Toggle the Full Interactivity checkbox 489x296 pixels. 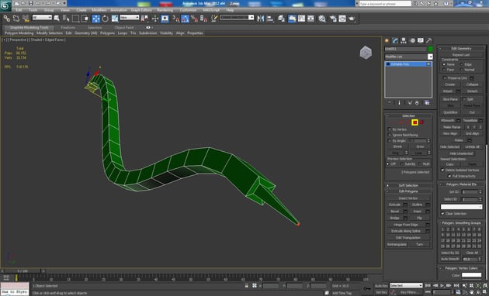point(449,176)
